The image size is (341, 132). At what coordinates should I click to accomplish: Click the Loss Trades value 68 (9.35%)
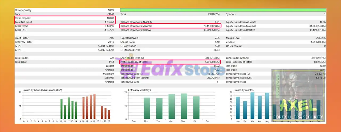click(319, 62)
